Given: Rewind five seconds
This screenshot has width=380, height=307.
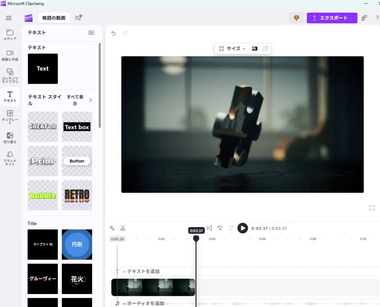Looking at the screenshot, I should (220, 228).
